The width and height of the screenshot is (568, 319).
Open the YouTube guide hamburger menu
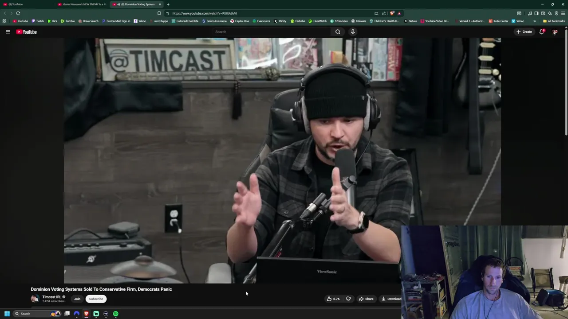tap(8, 31)
